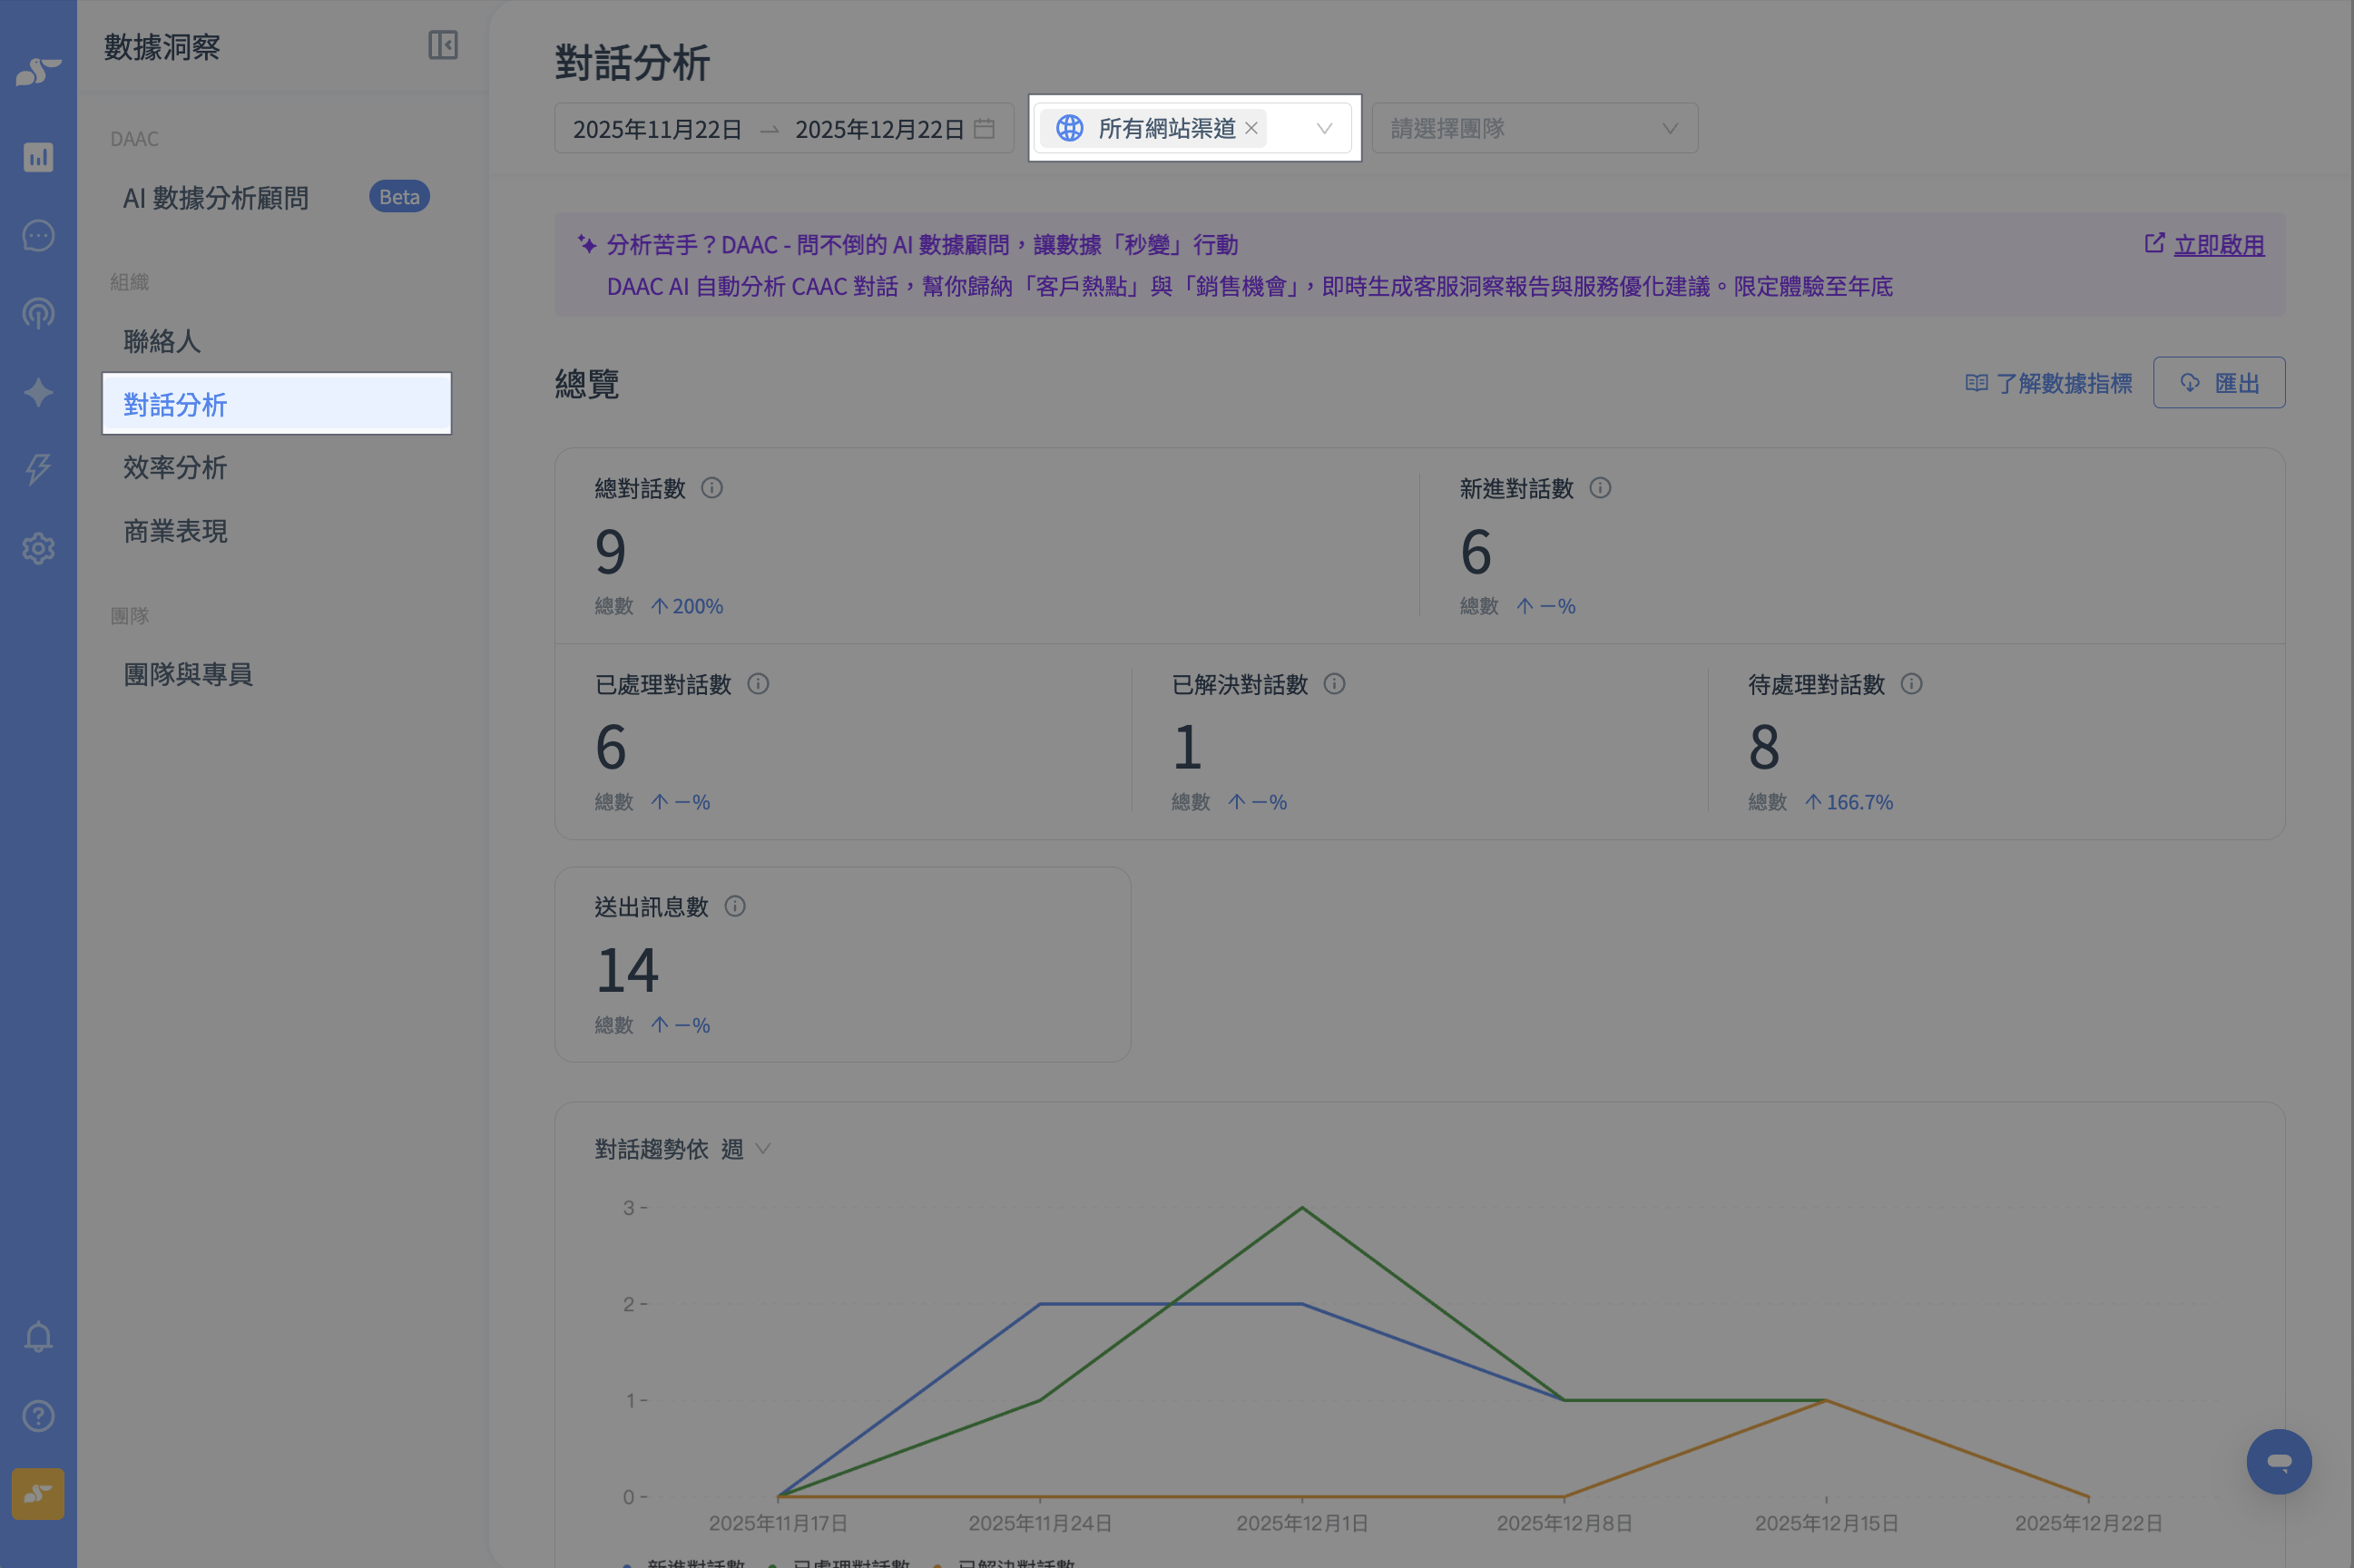
Task: Click the 2025年12月15日 chart axis label
Action: pyautogui.click(x=1826, y=1523)
